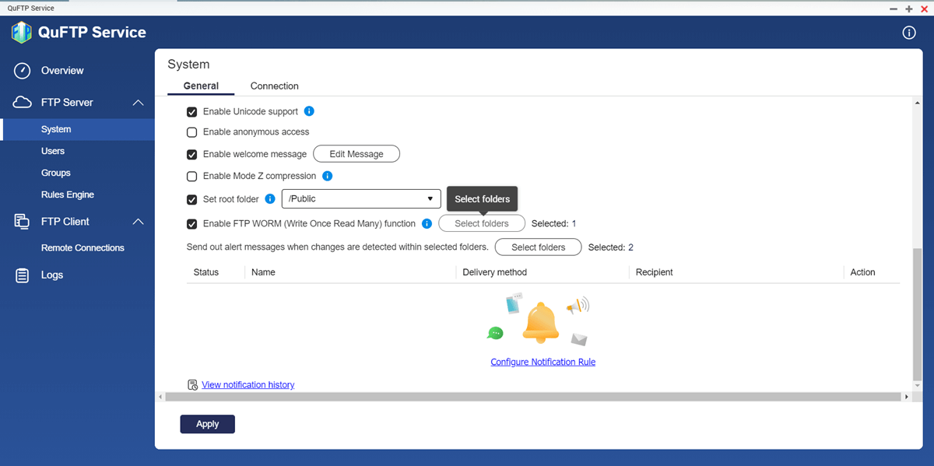
Task: Enable anonymous access checkbox
Action: click(192, 132)
